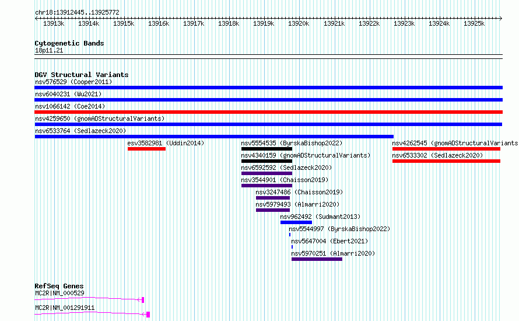Click the 13918k ruler position

(229, 23)
